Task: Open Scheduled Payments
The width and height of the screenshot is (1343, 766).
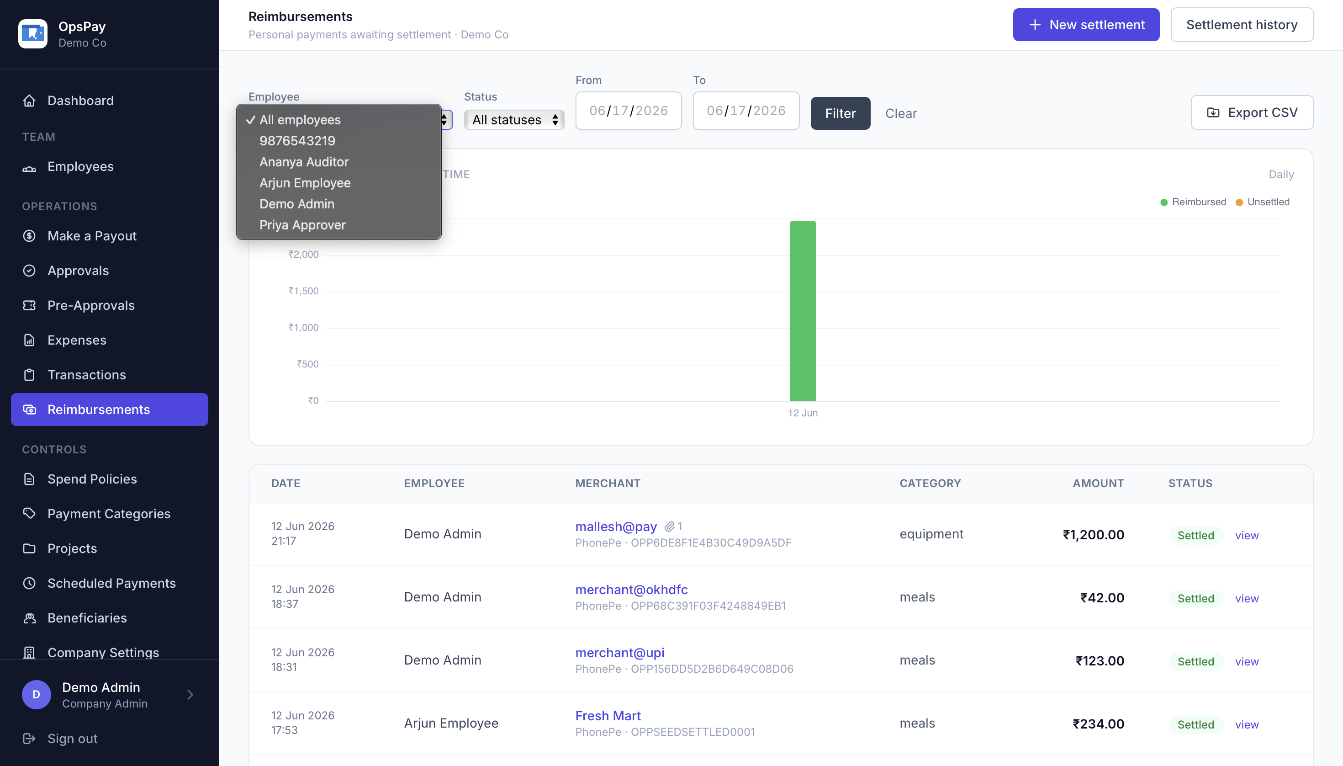Action: (109, 584)
